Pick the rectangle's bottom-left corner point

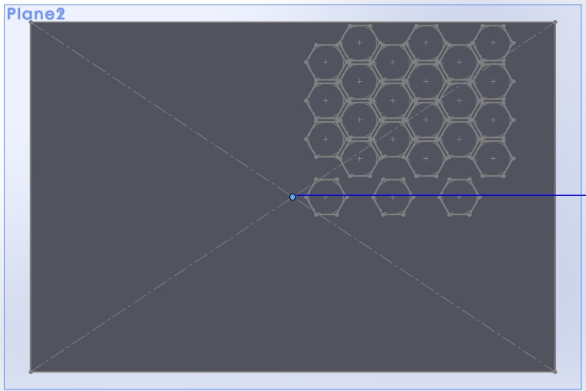pyautogui.click(x=31, y=372)
